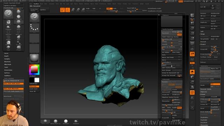Open the Transform menu
Image resolution: width=224 pixels, height=126 pixels.
point(135,4)
